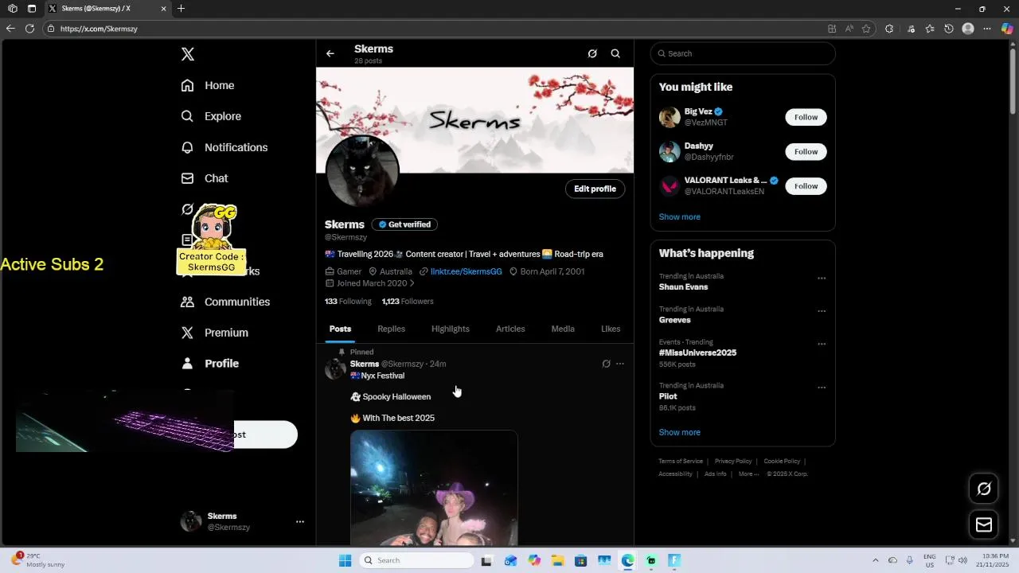Open the Greeves trending topic
Screen dimensions: 1019x573
(x=674, y=320)
